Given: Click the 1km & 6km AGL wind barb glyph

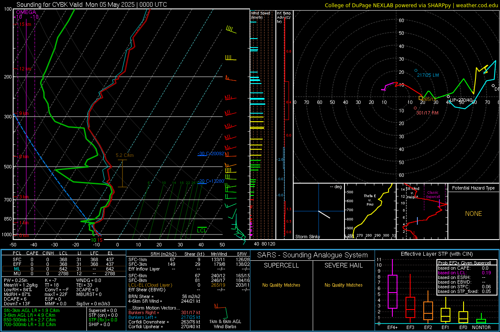Looking at the screenshot, I should click(x=221, y=311).
